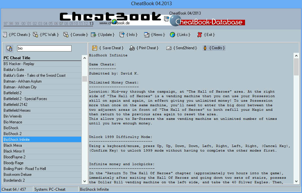Select year 12 in the year strip
Image resolution: width=302 pixels, height=193 pixels.
point(86,24)
